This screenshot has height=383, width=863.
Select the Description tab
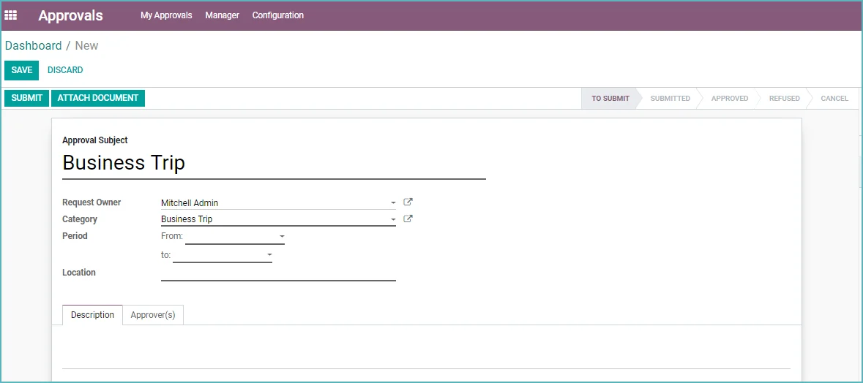[92, 315]
